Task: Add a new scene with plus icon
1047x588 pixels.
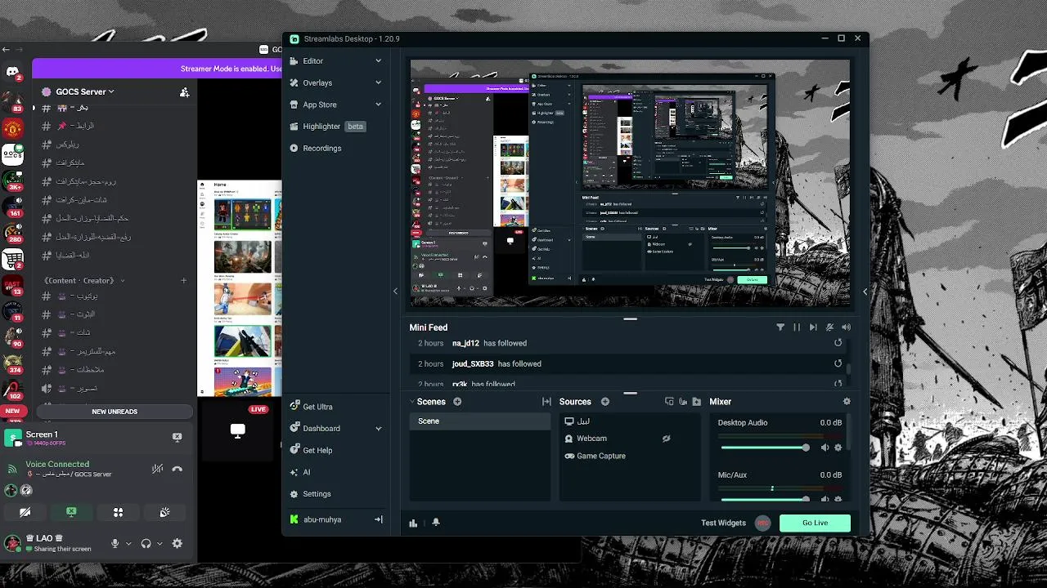Action: pyautogui.click(x=457, y=402)
